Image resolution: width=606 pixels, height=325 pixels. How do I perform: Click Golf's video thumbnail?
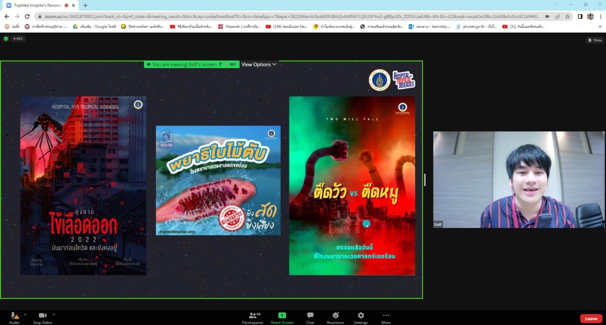[518, 179]
